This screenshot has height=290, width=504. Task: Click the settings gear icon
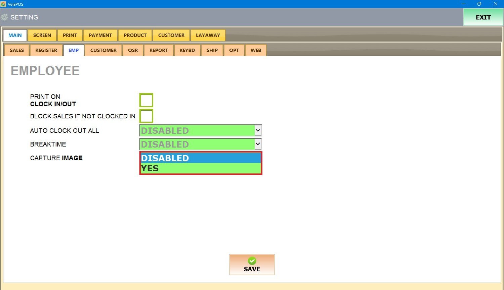point(5,17)
